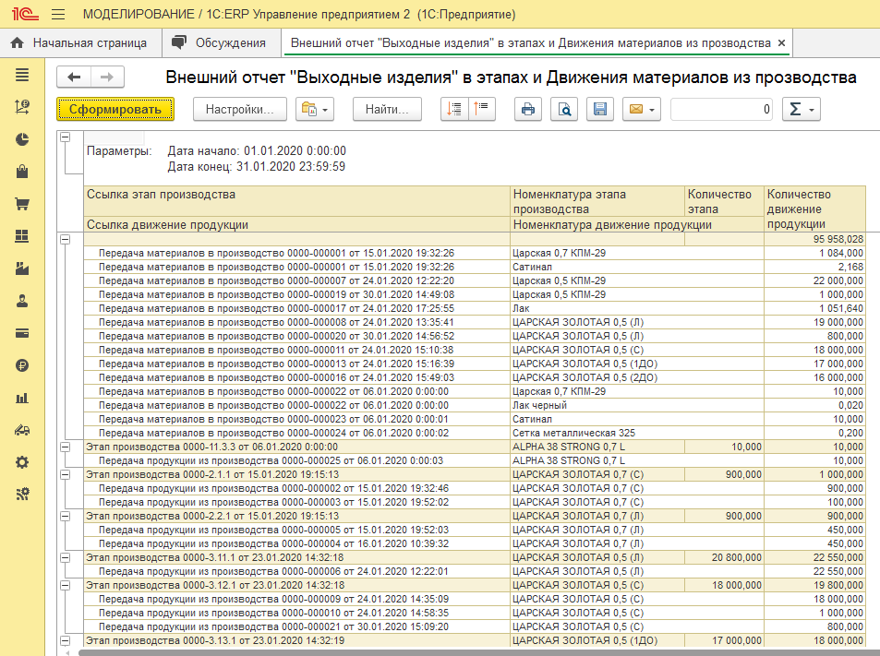The height and width of the screenshot is (656, 880).
Task: Collapse the Параметры group at the top
Action: point(66,137)
